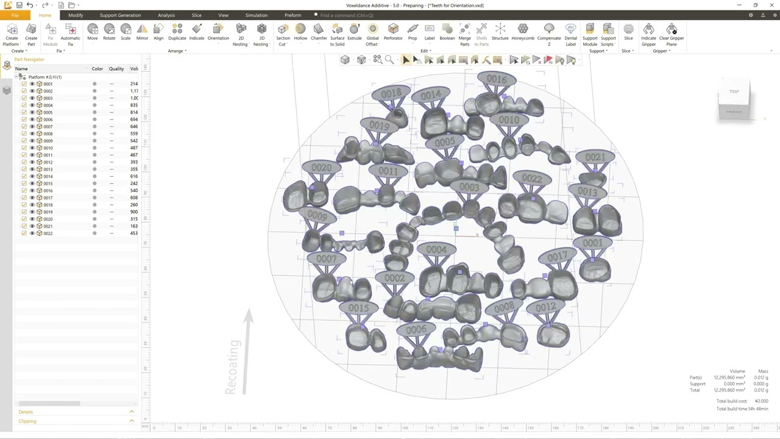
Task: Hide part 0019 with its eye icon
Action: 32,212
